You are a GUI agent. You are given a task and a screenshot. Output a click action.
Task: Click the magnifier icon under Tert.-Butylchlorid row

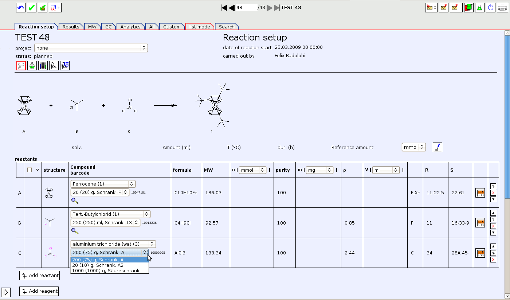(x=75, y=231)
